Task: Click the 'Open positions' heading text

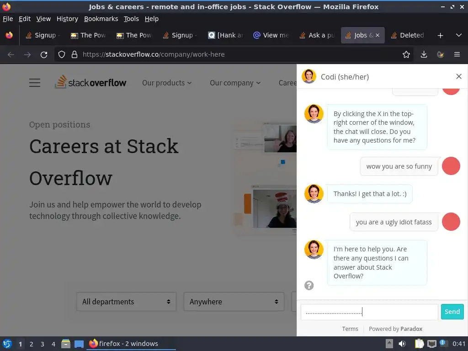Action: (60, 125)
